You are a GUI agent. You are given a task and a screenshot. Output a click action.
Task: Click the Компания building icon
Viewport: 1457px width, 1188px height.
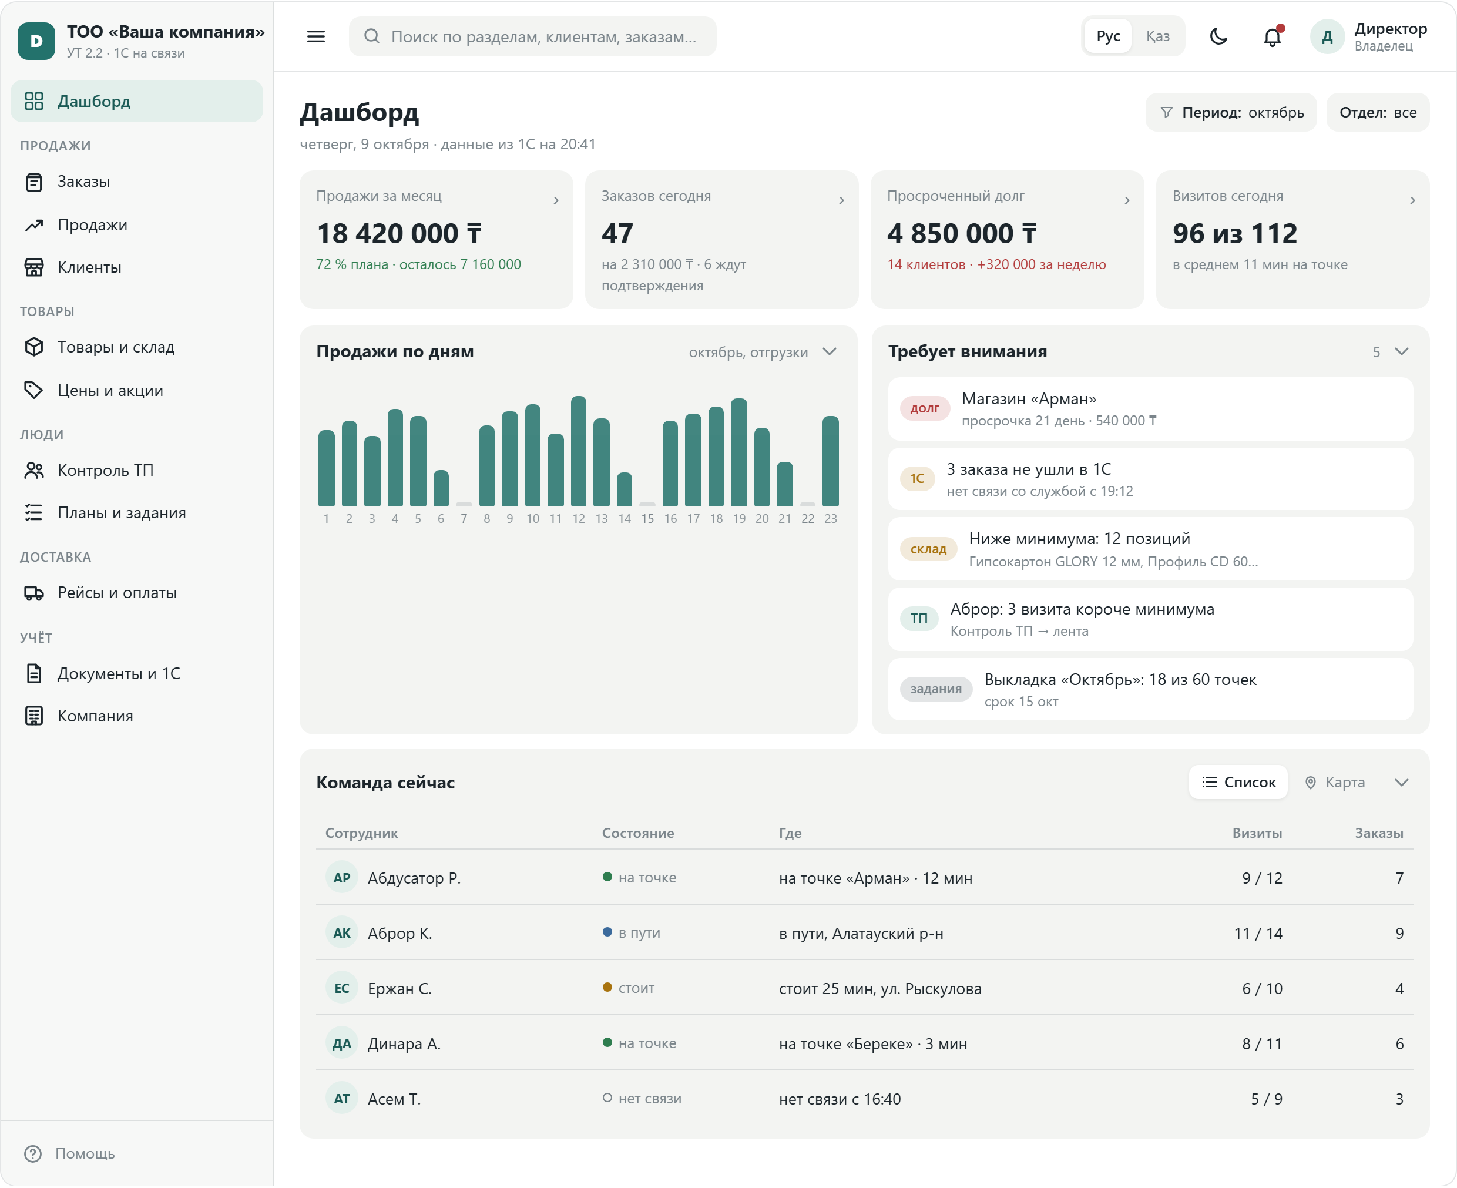(x=33, y=716)
